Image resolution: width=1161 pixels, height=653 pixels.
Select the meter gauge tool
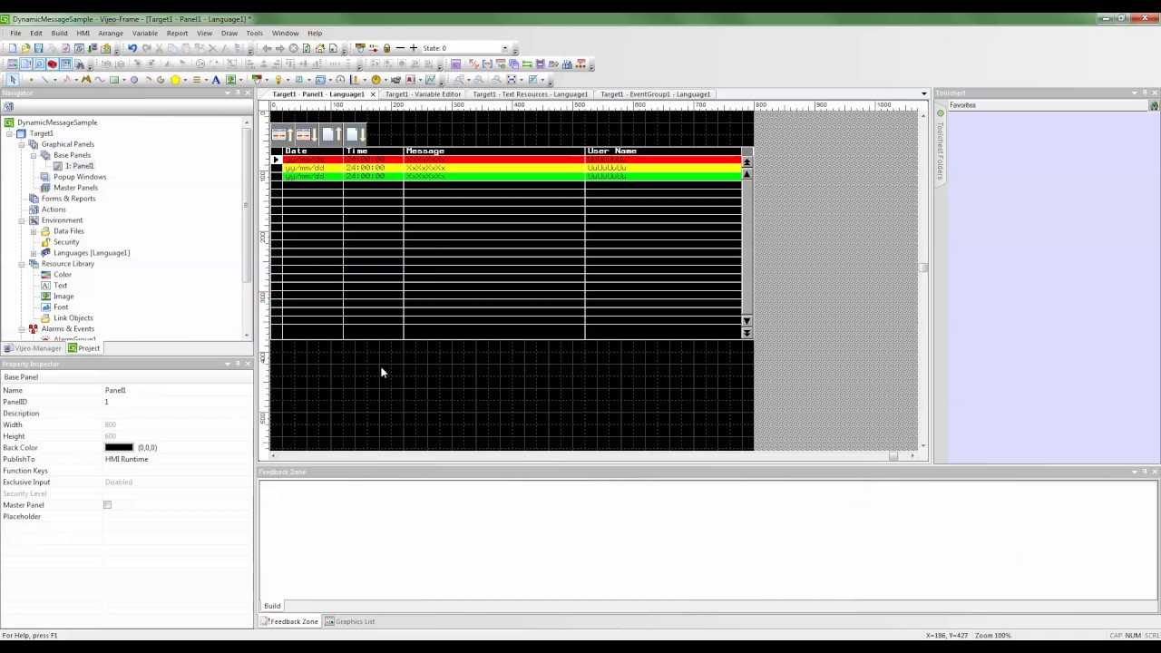pyautogui.click(x=340, y=80)
